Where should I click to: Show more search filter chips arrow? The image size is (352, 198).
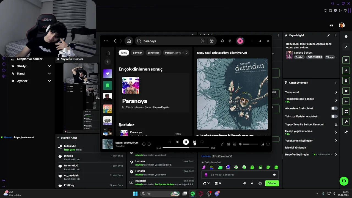click(187, 53)
